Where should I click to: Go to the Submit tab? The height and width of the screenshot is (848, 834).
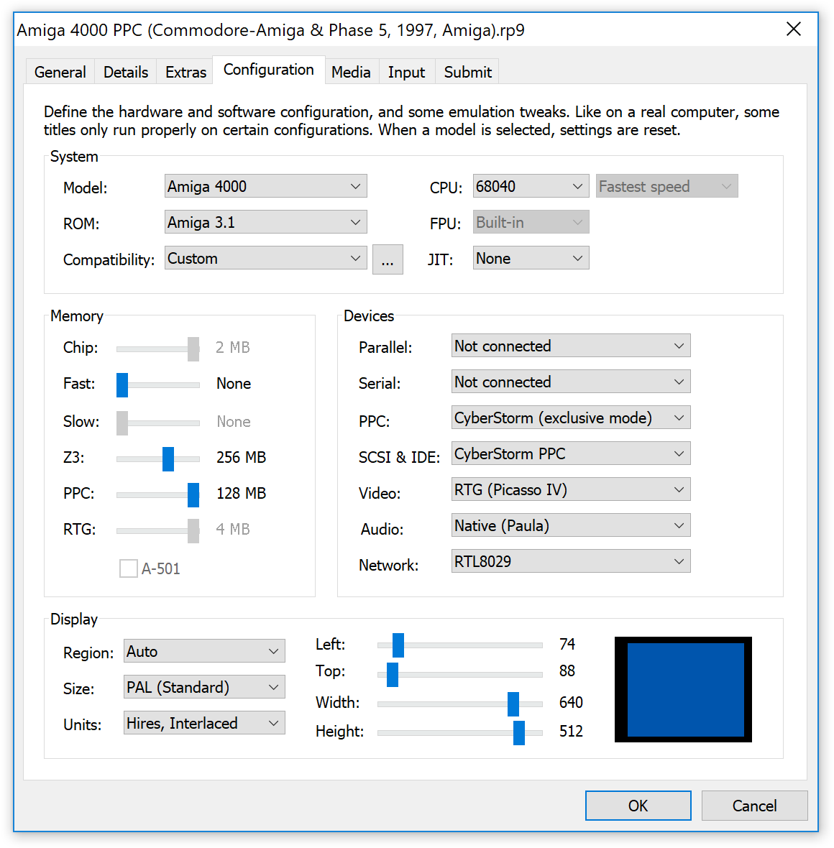pos(467,72)
